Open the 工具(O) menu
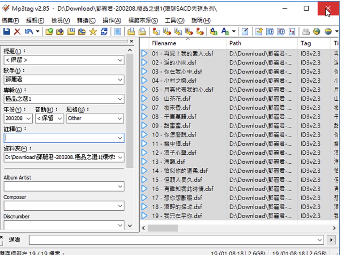The image size is (342, 255). click(x=174, y=21)
